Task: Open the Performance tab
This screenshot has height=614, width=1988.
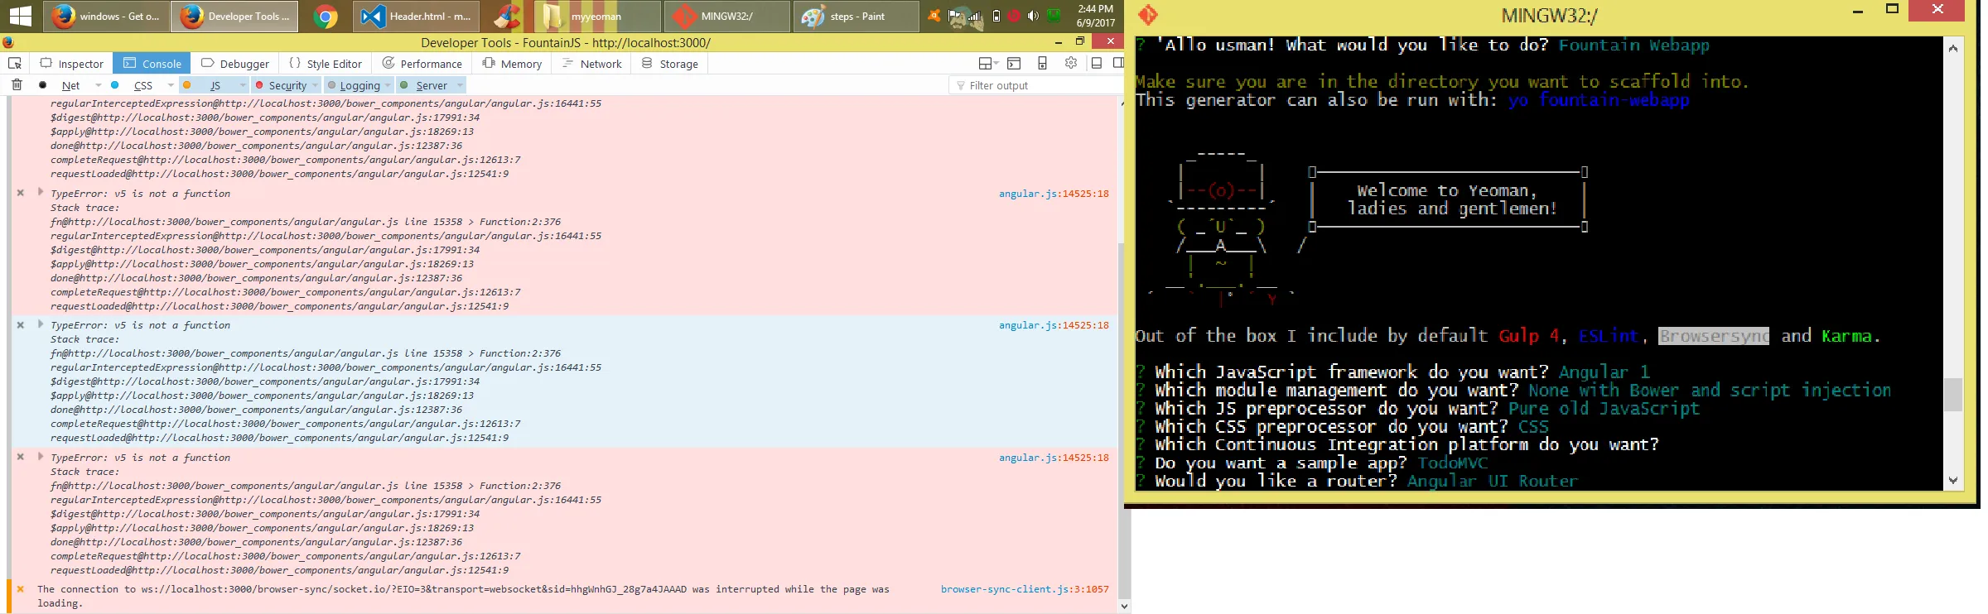Action: (x=422, y=64)
